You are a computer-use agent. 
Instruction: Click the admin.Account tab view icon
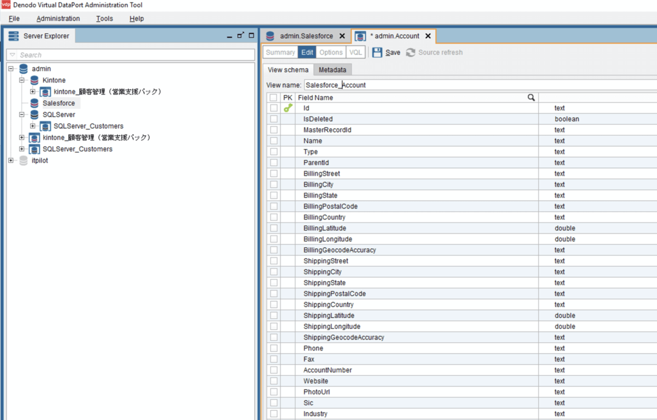point(360,37)
